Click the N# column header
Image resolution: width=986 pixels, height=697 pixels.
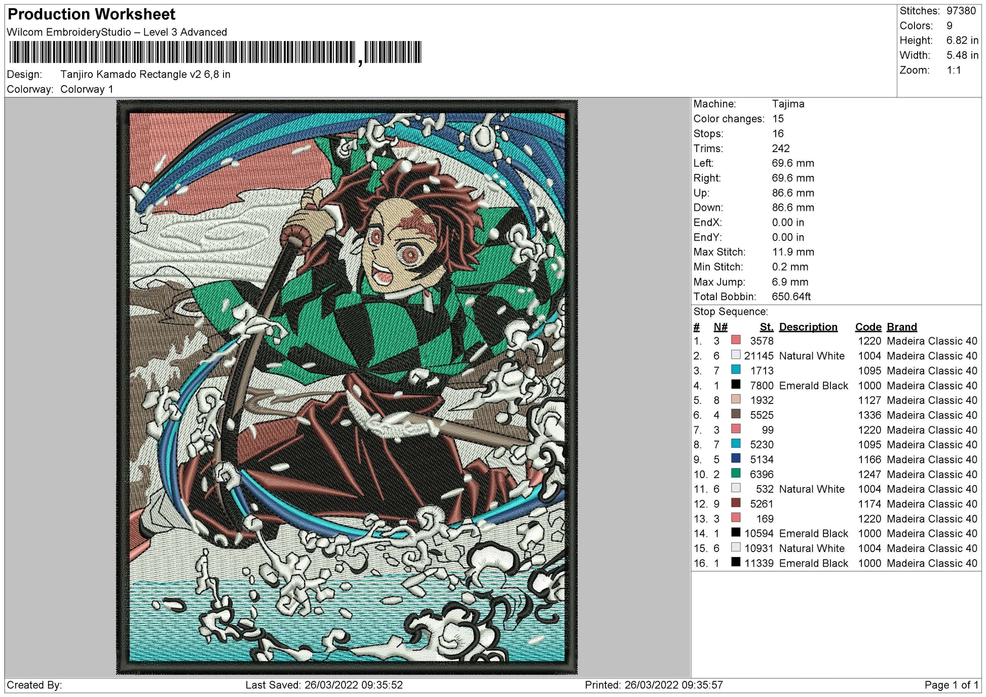click(720, 327)
